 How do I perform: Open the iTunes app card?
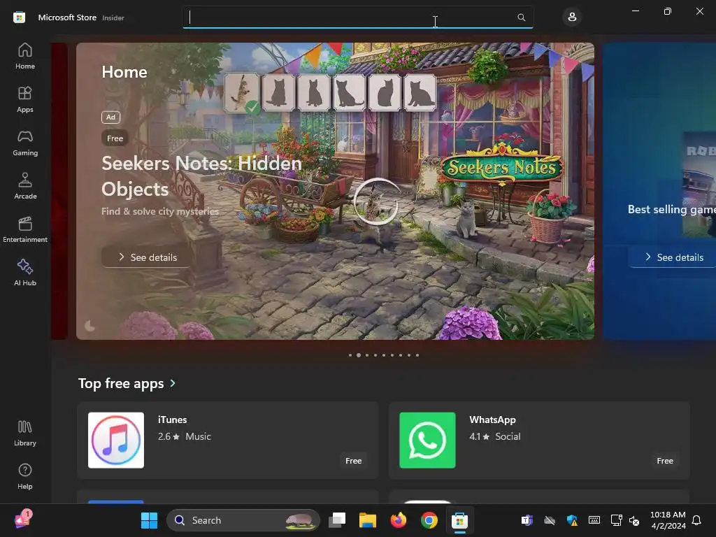click(x=227, y=441)
